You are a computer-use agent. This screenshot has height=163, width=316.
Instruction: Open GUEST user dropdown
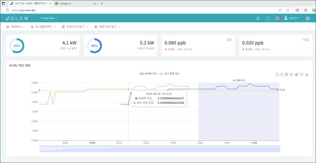(x=292, y=18)
